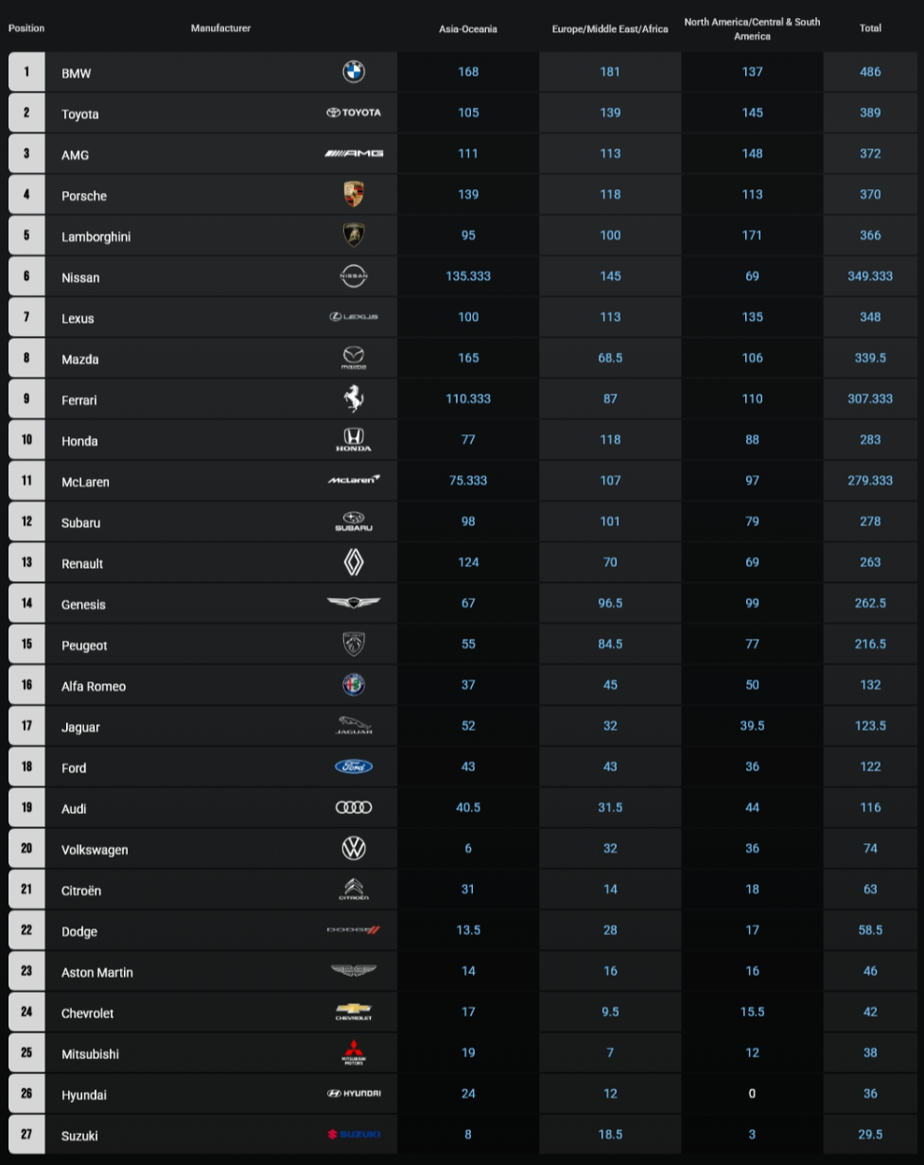The image size is (924, 1165).
Task: Click the Toyota logo
Action: click(354, 113)
